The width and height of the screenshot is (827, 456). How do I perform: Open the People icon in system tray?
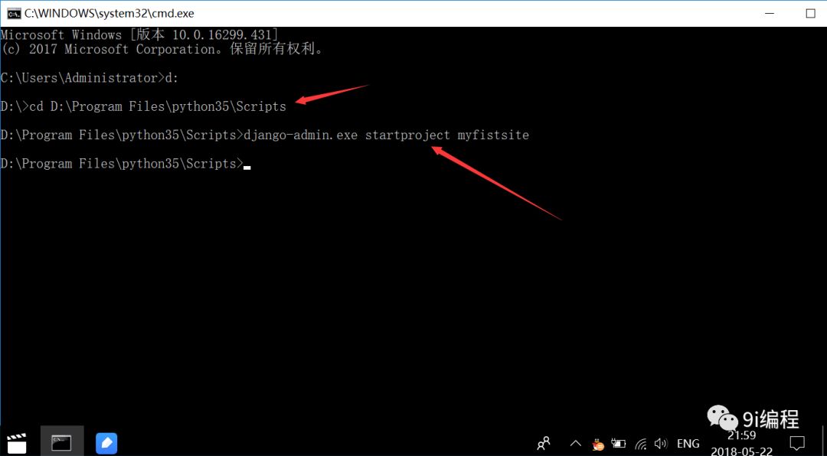point(543,442)
